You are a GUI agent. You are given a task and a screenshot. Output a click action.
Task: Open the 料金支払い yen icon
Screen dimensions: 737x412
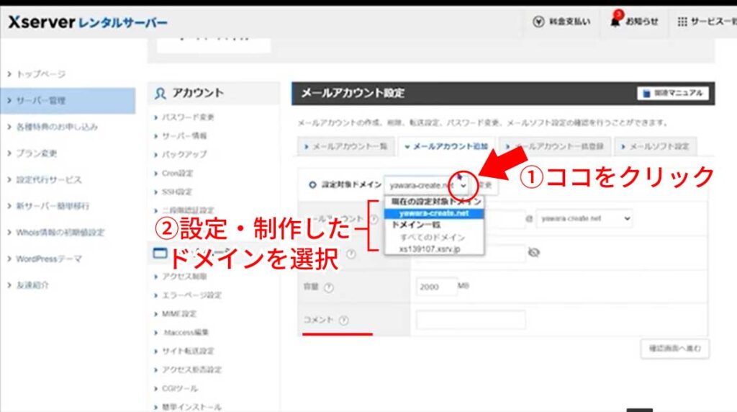[x=538, y=22]
